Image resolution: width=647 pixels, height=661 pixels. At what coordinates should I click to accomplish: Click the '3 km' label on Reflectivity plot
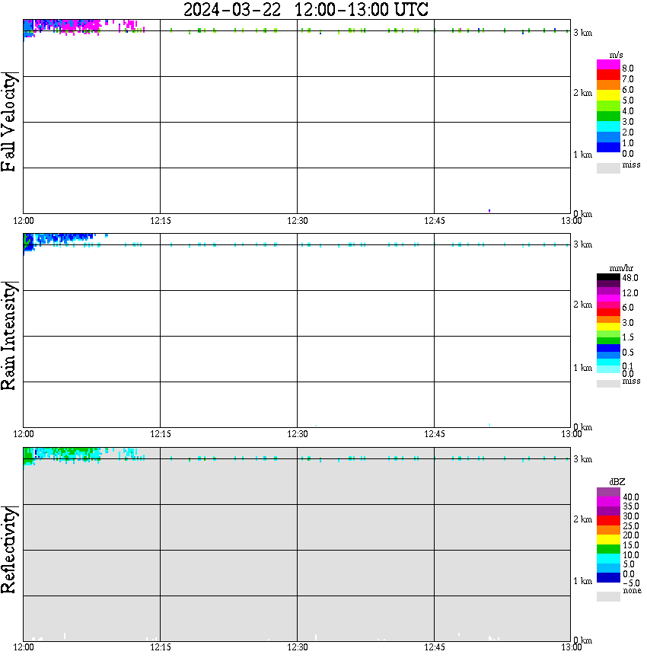click(x=582, y=459)
